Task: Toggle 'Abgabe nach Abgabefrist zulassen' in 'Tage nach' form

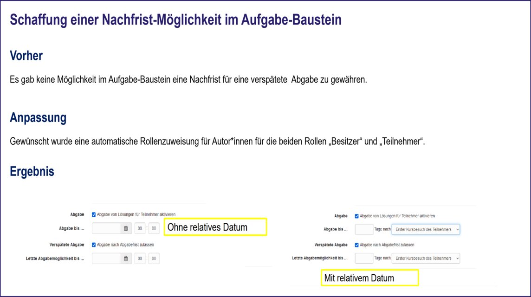Action: (356, 245)
